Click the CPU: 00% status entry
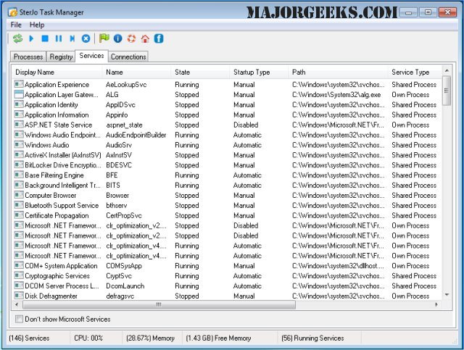Viewport: 464px width, 350px height. (88, 338)
